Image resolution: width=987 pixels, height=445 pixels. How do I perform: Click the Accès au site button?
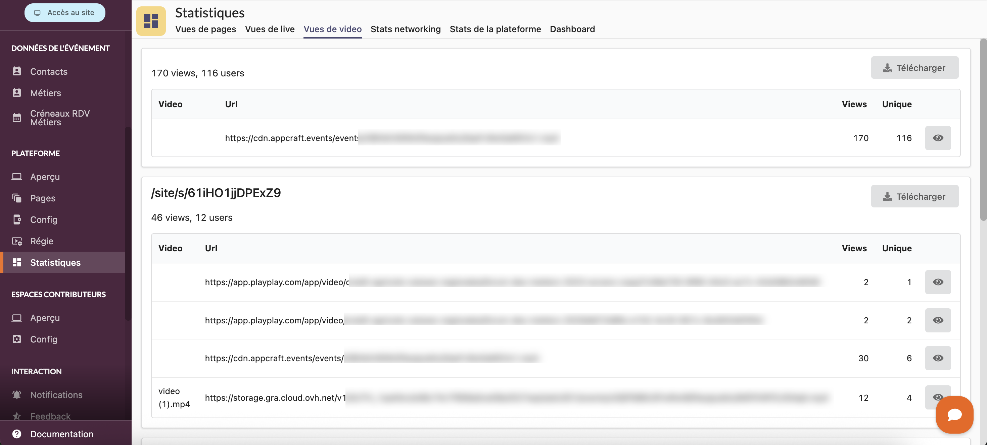[x=65, y=13]
